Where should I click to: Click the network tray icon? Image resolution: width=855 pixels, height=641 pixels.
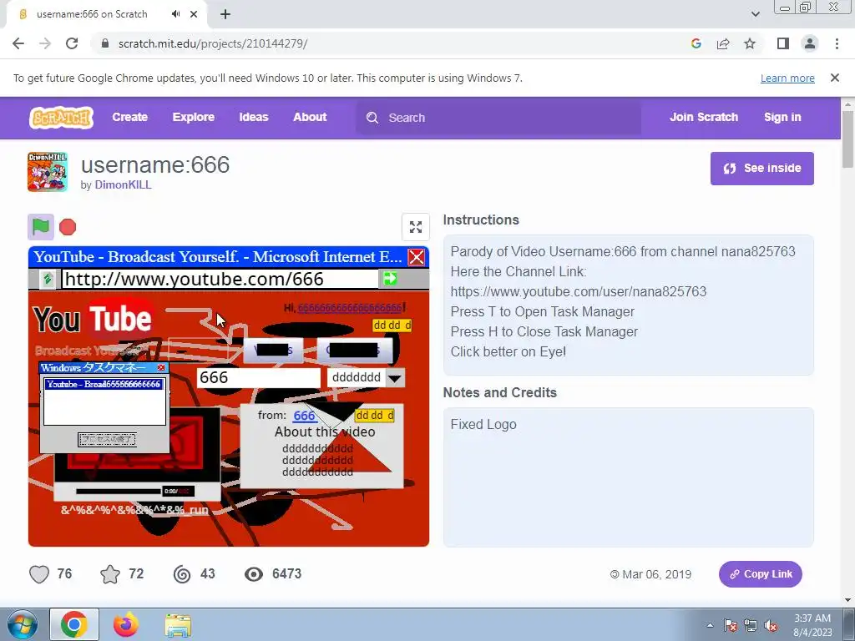(751, 626)
